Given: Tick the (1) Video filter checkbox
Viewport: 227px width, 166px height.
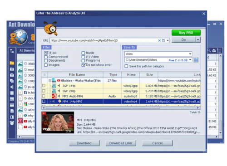Looking at the screenshot, I should click(83, 57).
